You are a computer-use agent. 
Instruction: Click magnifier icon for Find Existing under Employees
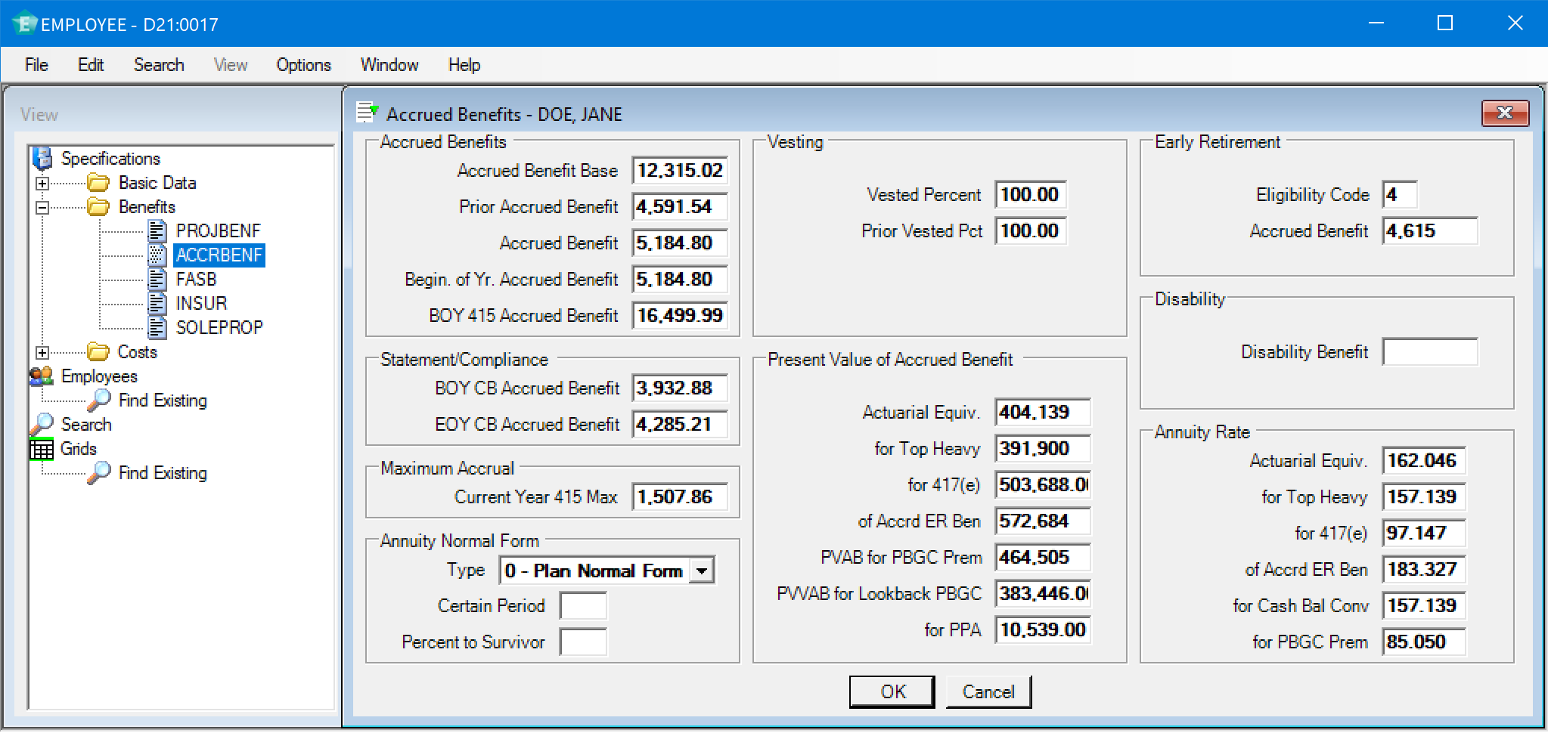click(x=99, y=400)
